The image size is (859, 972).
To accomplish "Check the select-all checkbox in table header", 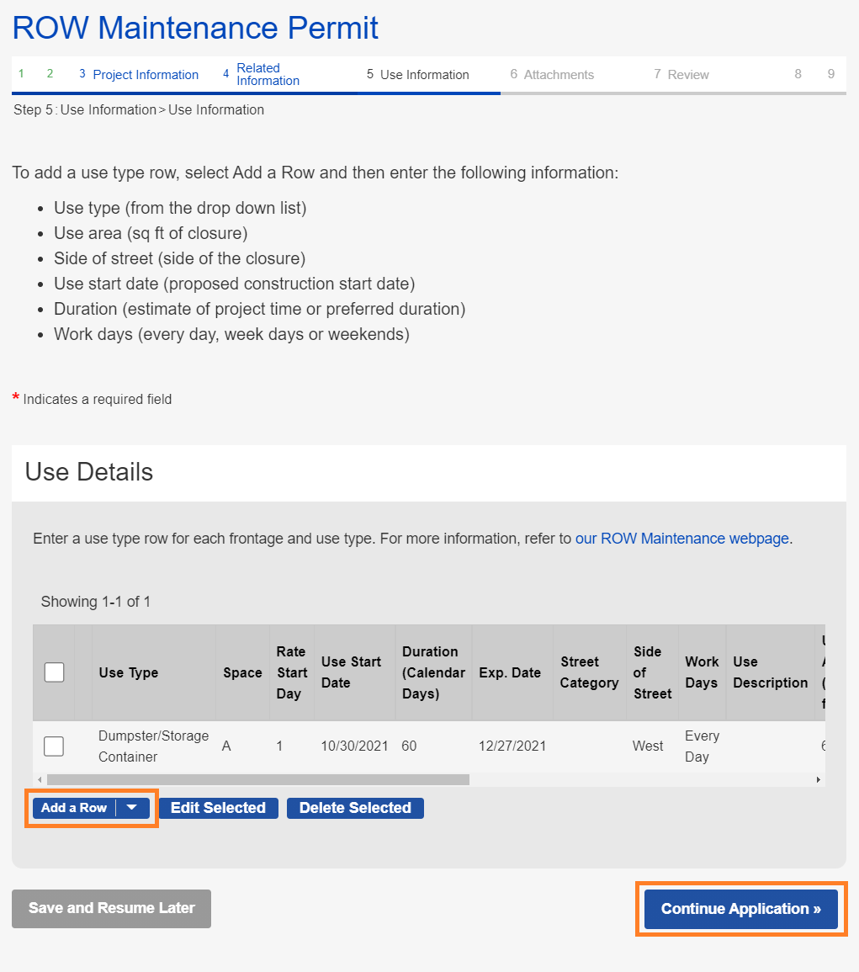I will pos(54,672).
